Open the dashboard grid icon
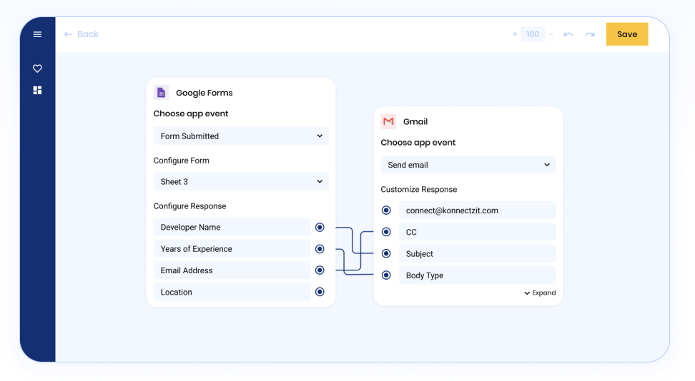Viewport: 695px width, 381px height. [x=37, y=91]
